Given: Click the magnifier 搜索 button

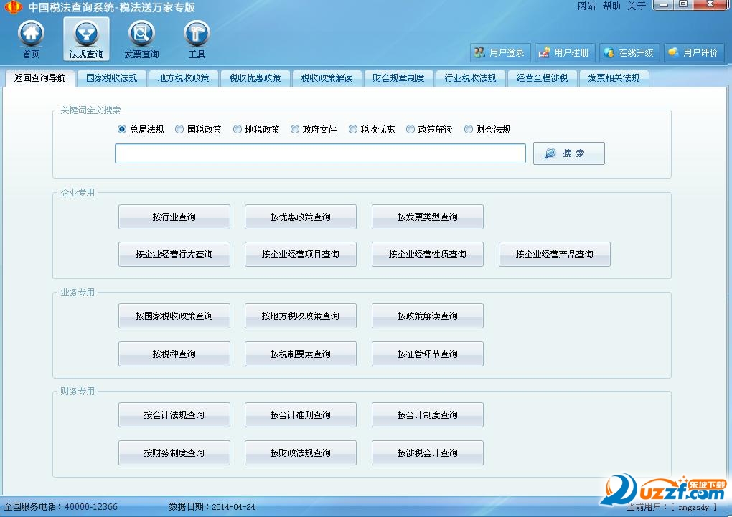Looking at the screenshot, I should (x=568, y=153).
